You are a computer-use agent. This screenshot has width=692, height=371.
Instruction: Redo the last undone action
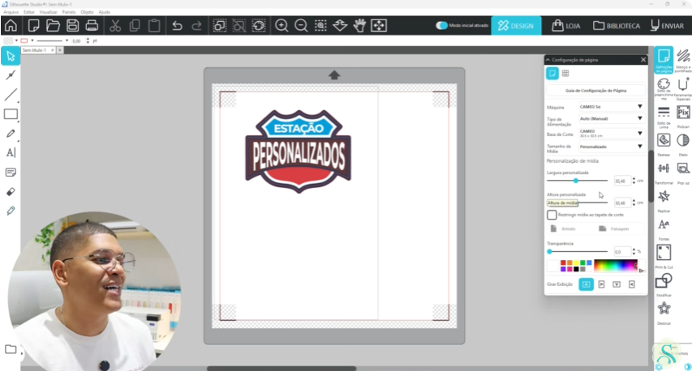[x=196, y=26]
